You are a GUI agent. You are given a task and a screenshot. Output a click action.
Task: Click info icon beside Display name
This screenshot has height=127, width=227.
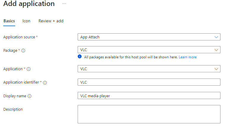point(30,96)
